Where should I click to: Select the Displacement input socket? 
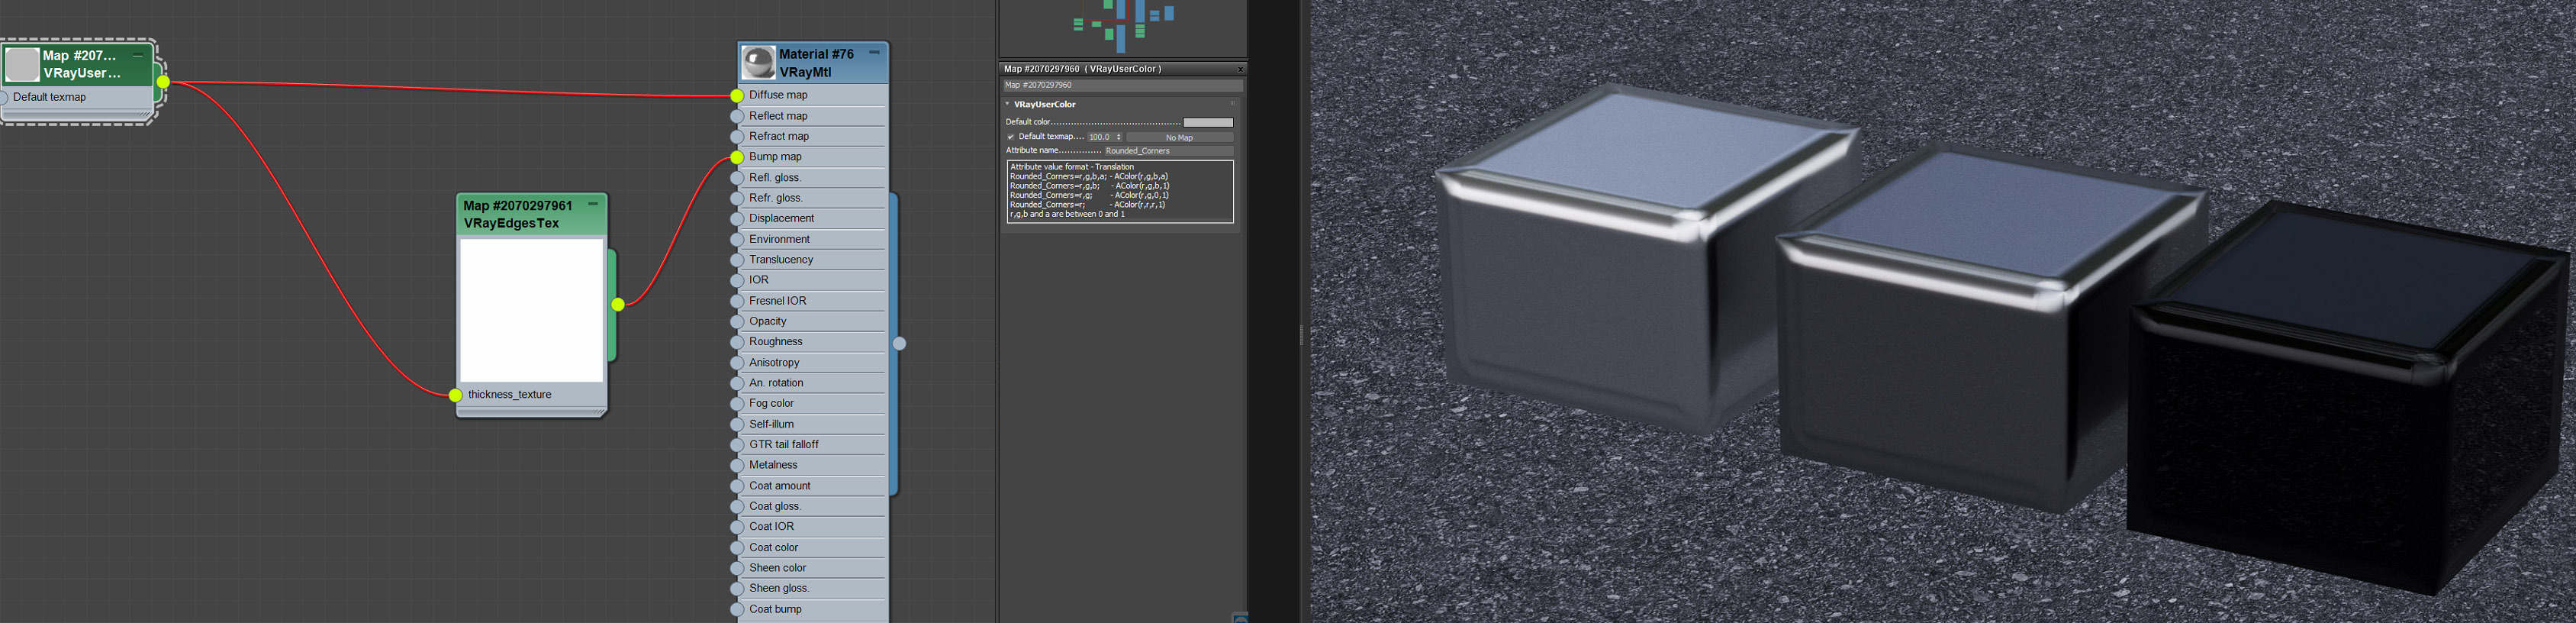pyautogui.click(x=737, y=219)
